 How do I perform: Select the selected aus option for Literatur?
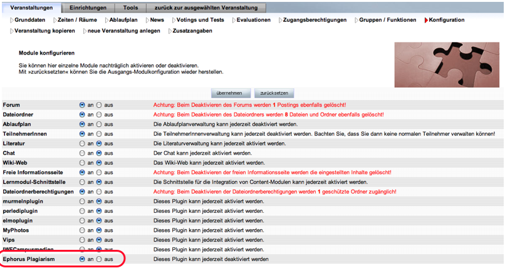[x=99, y=143]
